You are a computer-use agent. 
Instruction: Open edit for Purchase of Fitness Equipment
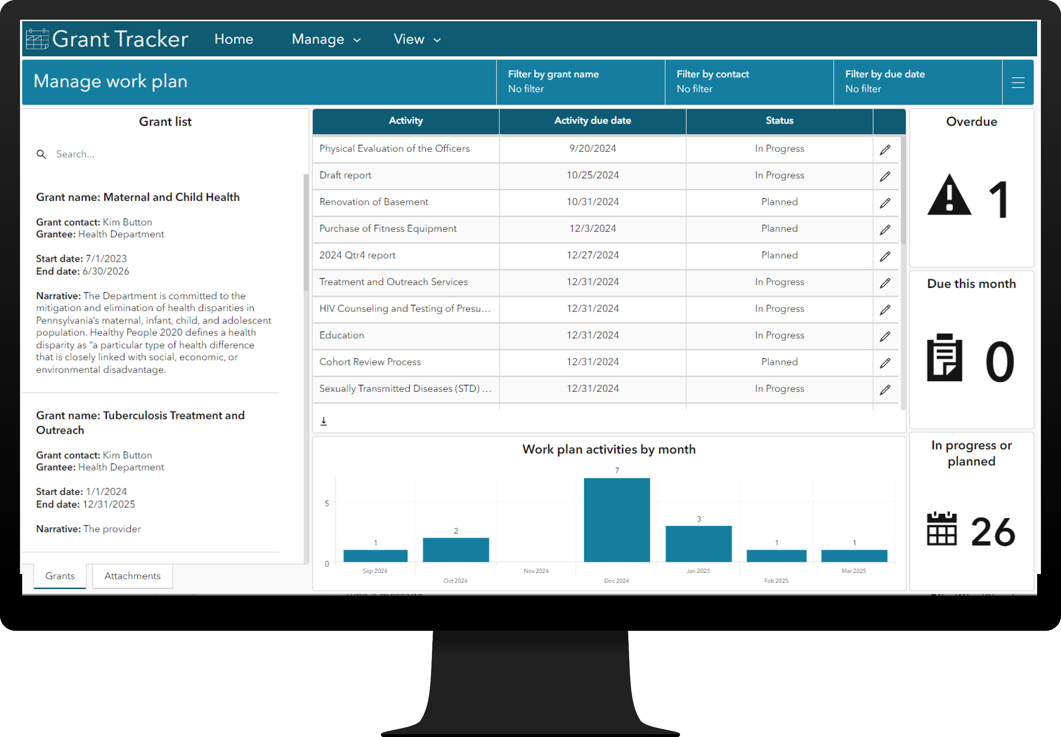point(884,230)
